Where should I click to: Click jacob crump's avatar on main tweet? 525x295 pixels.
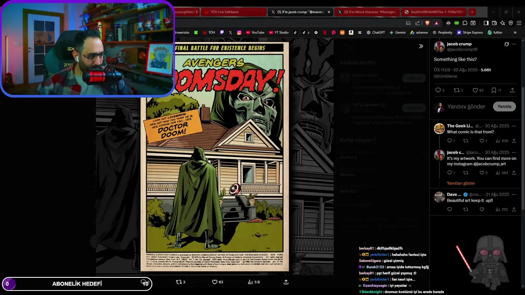[x=439, y=46]
